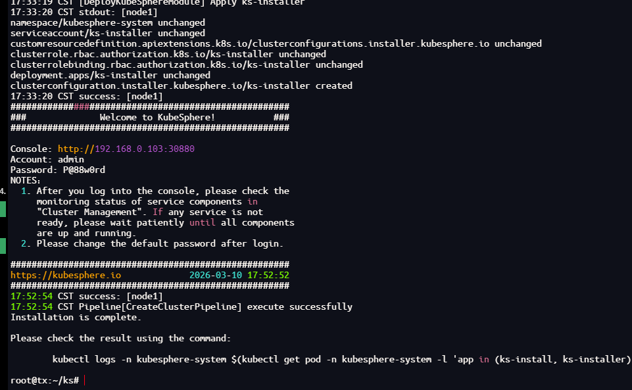Open the console URL http://192.168.0.103:30880
Image resolution: width=632 pixels, height=390 pixels.
(x=126, y=149)
